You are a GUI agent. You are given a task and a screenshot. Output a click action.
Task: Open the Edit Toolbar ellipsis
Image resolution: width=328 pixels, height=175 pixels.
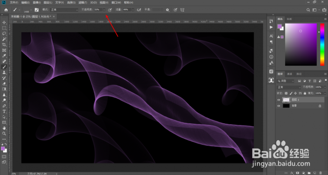4,139
